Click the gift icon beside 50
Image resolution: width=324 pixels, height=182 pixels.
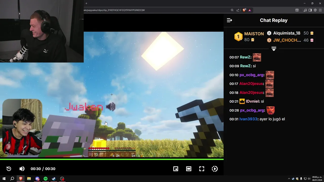[x=312, y=33]
